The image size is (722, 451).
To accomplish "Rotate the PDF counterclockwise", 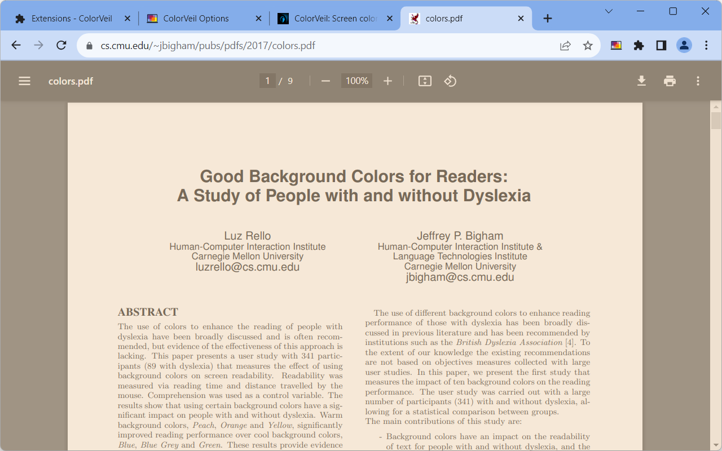I will click(450, 81).
